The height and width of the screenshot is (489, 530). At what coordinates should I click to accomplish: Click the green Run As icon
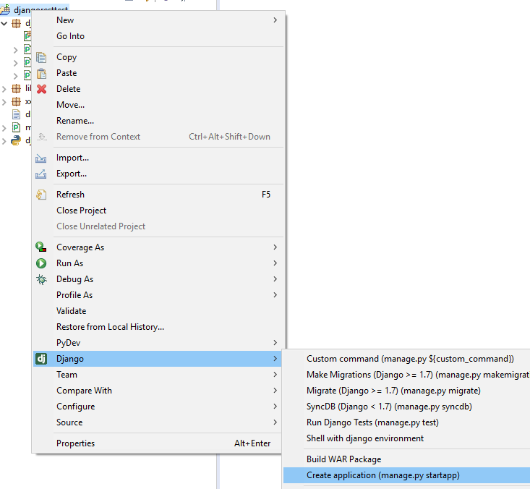[x=41, y=263]
